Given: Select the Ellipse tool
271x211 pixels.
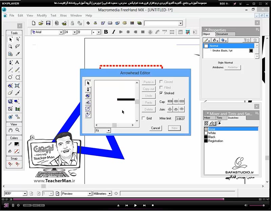Looking at the screenshot, I should tap(11, 77).
